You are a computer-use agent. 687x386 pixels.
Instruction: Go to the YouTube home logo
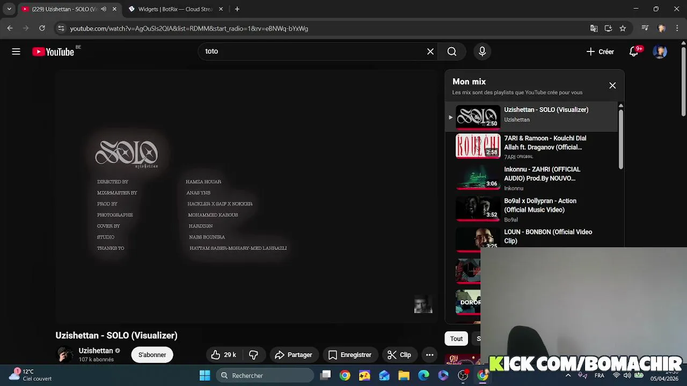(53, 52)
